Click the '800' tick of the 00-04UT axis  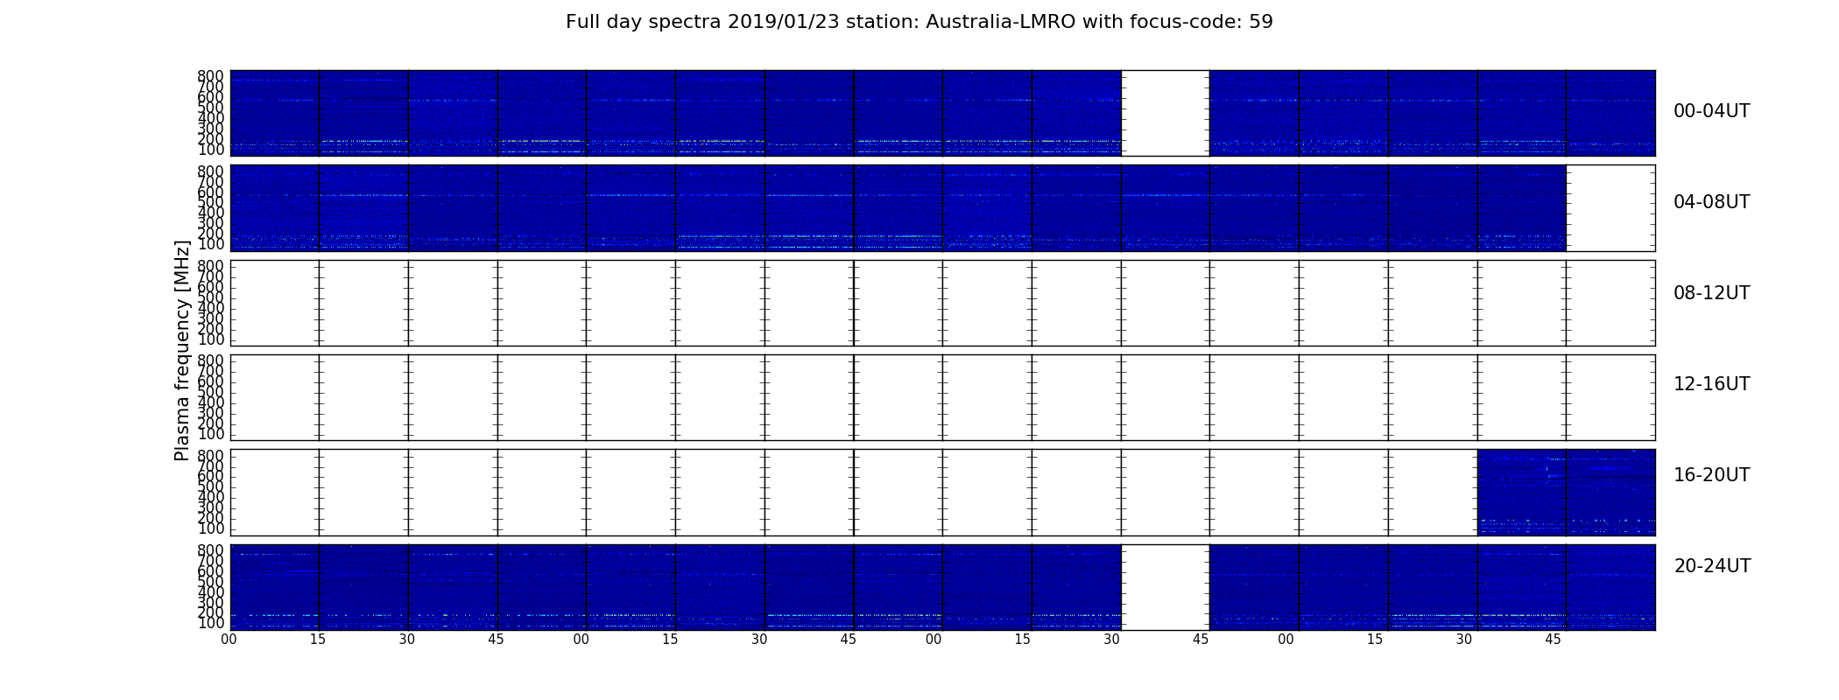[x=211, y=76]
